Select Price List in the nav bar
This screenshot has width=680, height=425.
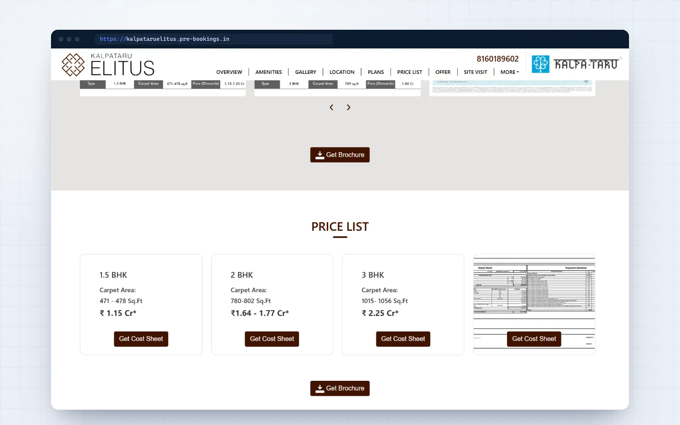[410, 72]
